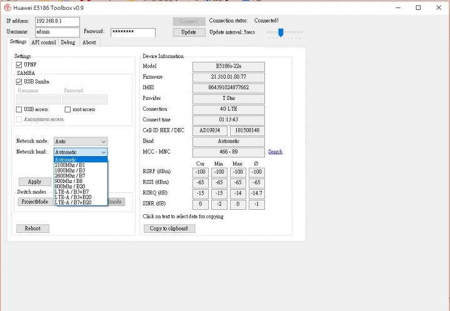The image size is (450, 311).
Task: Open the MCC-MNC Search link
Action: pos(275,152)
